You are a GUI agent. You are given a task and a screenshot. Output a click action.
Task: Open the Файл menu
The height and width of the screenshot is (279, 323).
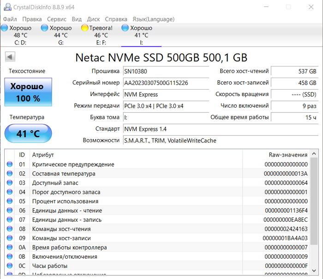tap(10, 19)
